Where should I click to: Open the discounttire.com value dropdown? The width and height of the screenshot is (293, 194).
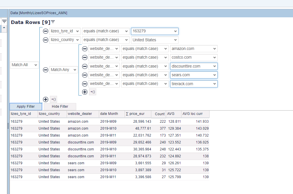[x=214, y=66]
